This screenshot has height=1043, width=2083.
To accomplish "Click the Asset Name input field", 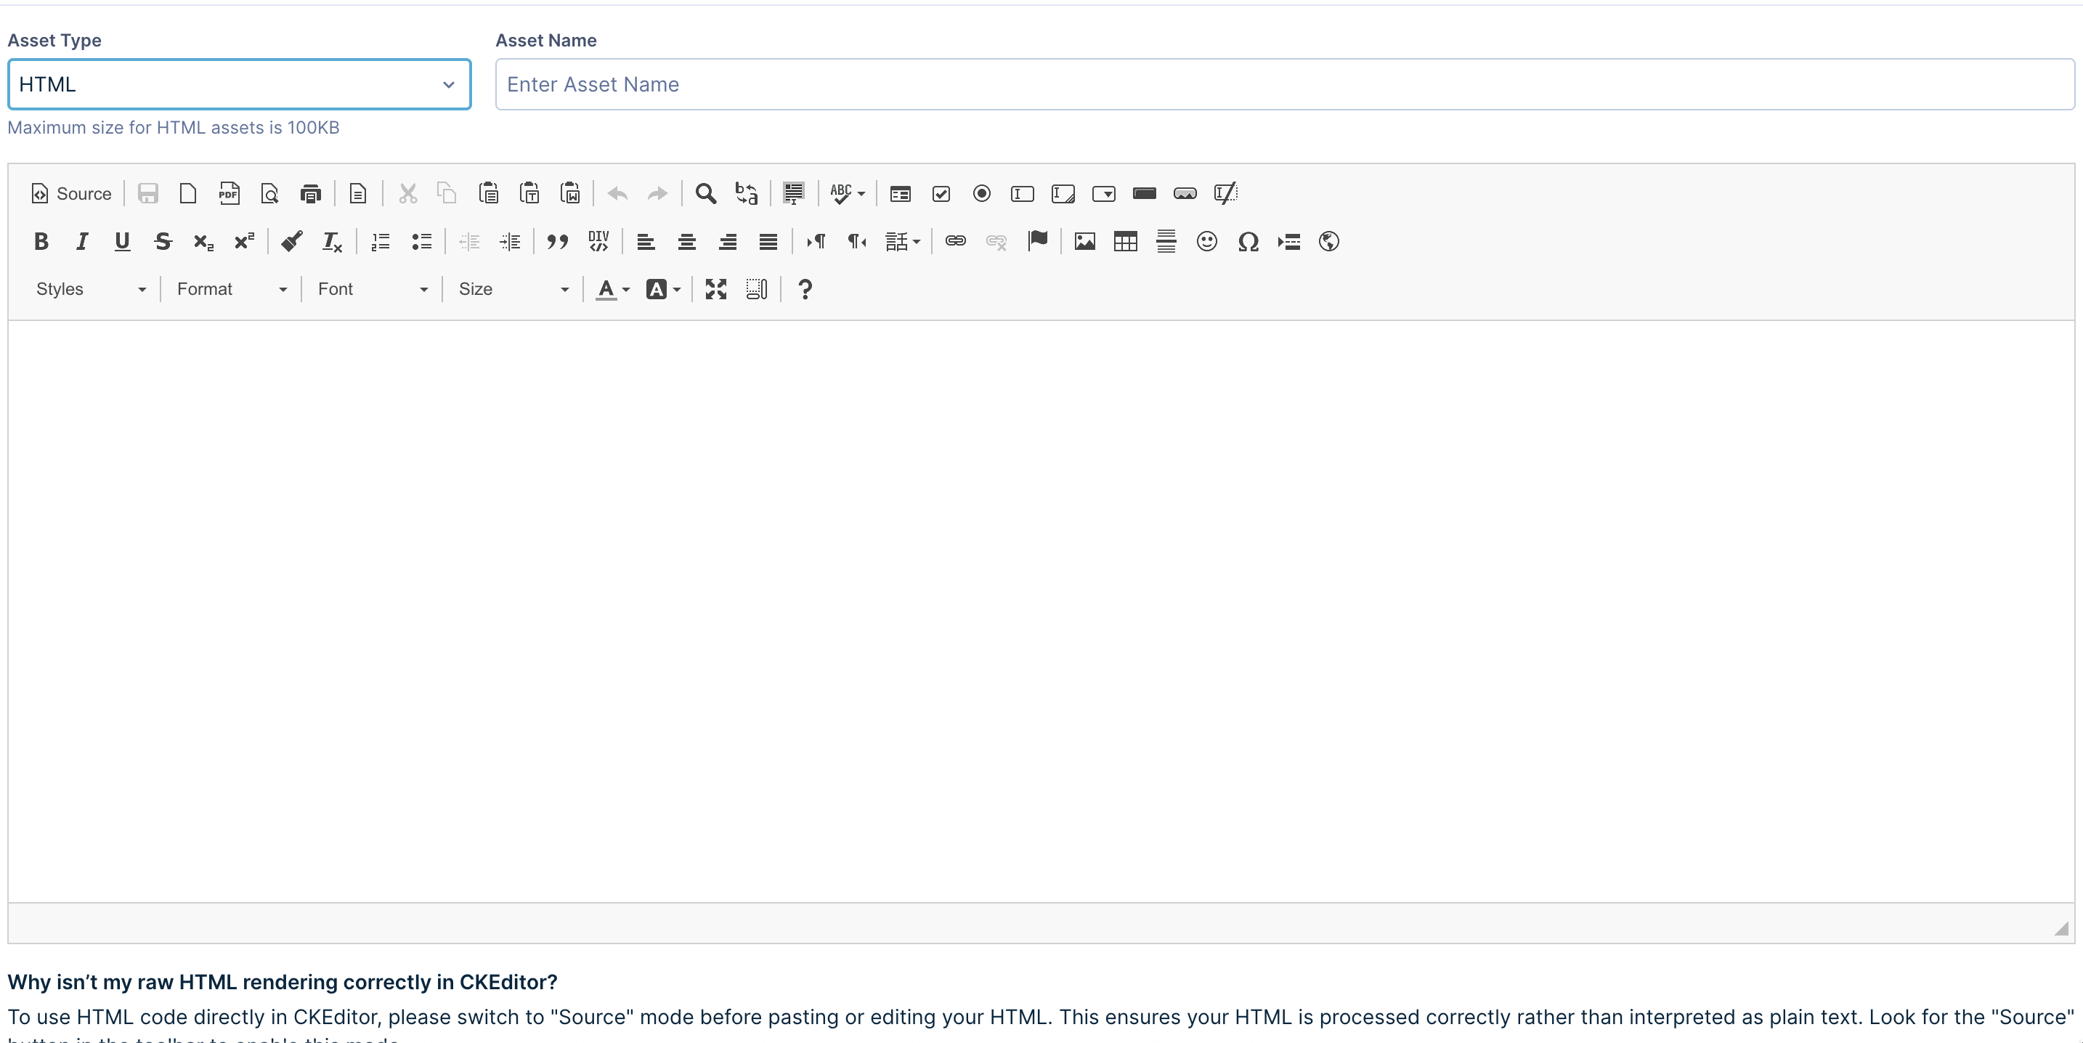I will pyautogui.click(x=1284, y=84).
